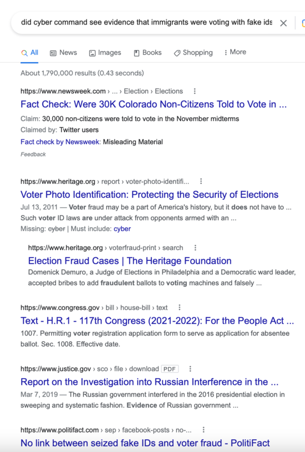Open the News tab icon
This screenshot has height=452, width=305.
coord(53,53)
